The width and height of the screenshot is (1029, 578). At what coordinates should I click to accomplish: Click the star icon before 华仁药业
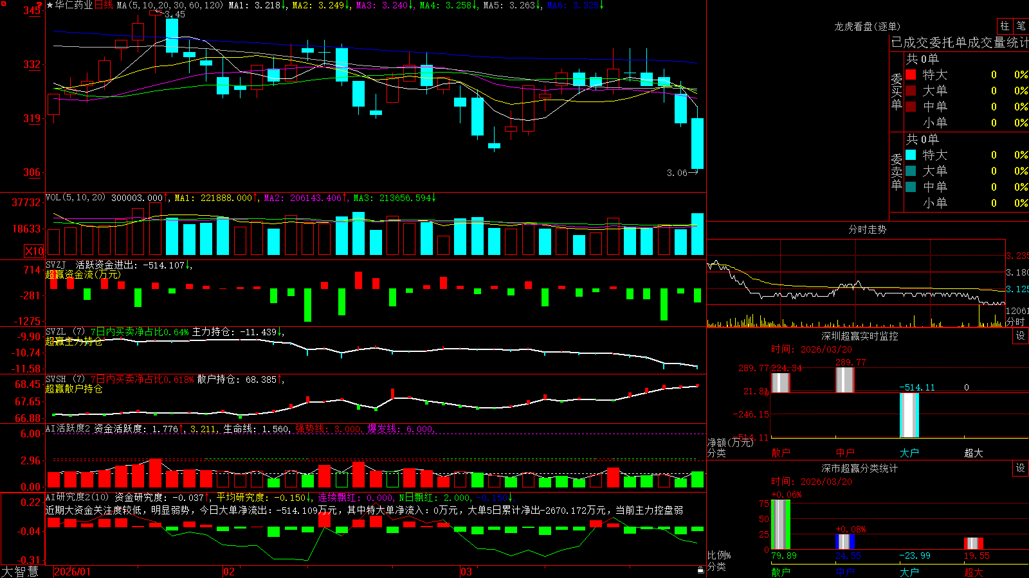click(50, 5)
